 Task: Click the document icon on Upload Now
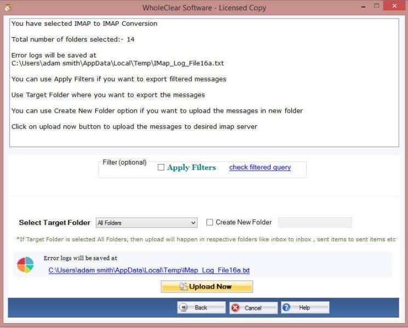point(183,287)
